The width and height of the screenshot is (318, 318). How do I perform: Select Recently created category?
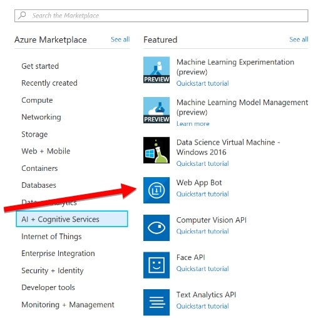[x=49, y=83]
